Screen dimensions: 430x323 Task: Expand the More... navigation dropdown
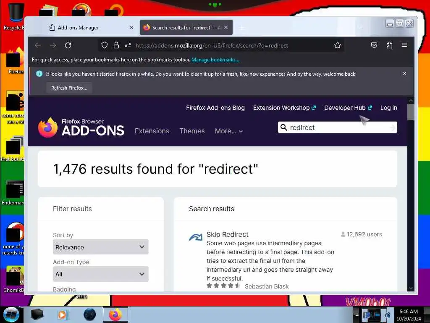pyautogui.click(x=229, y=131)
